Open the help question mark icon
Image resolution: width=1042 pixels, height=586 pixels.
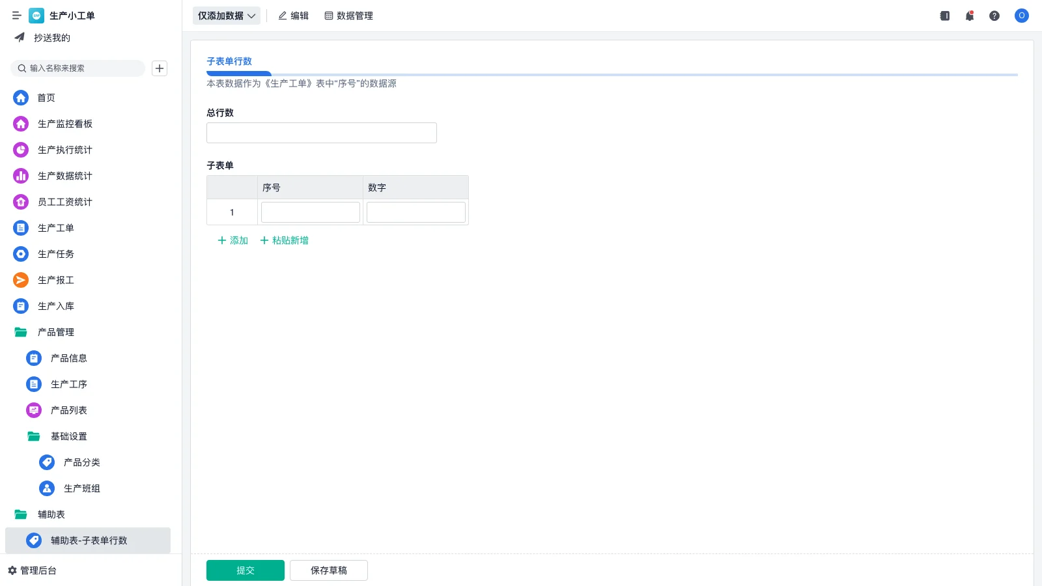coord(994,16)
